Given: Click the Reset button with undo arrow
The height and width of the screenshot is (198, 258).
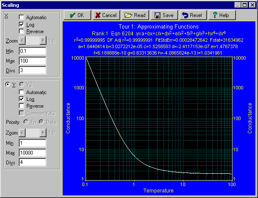Looking at the screenshot, I should click(192, 15).
